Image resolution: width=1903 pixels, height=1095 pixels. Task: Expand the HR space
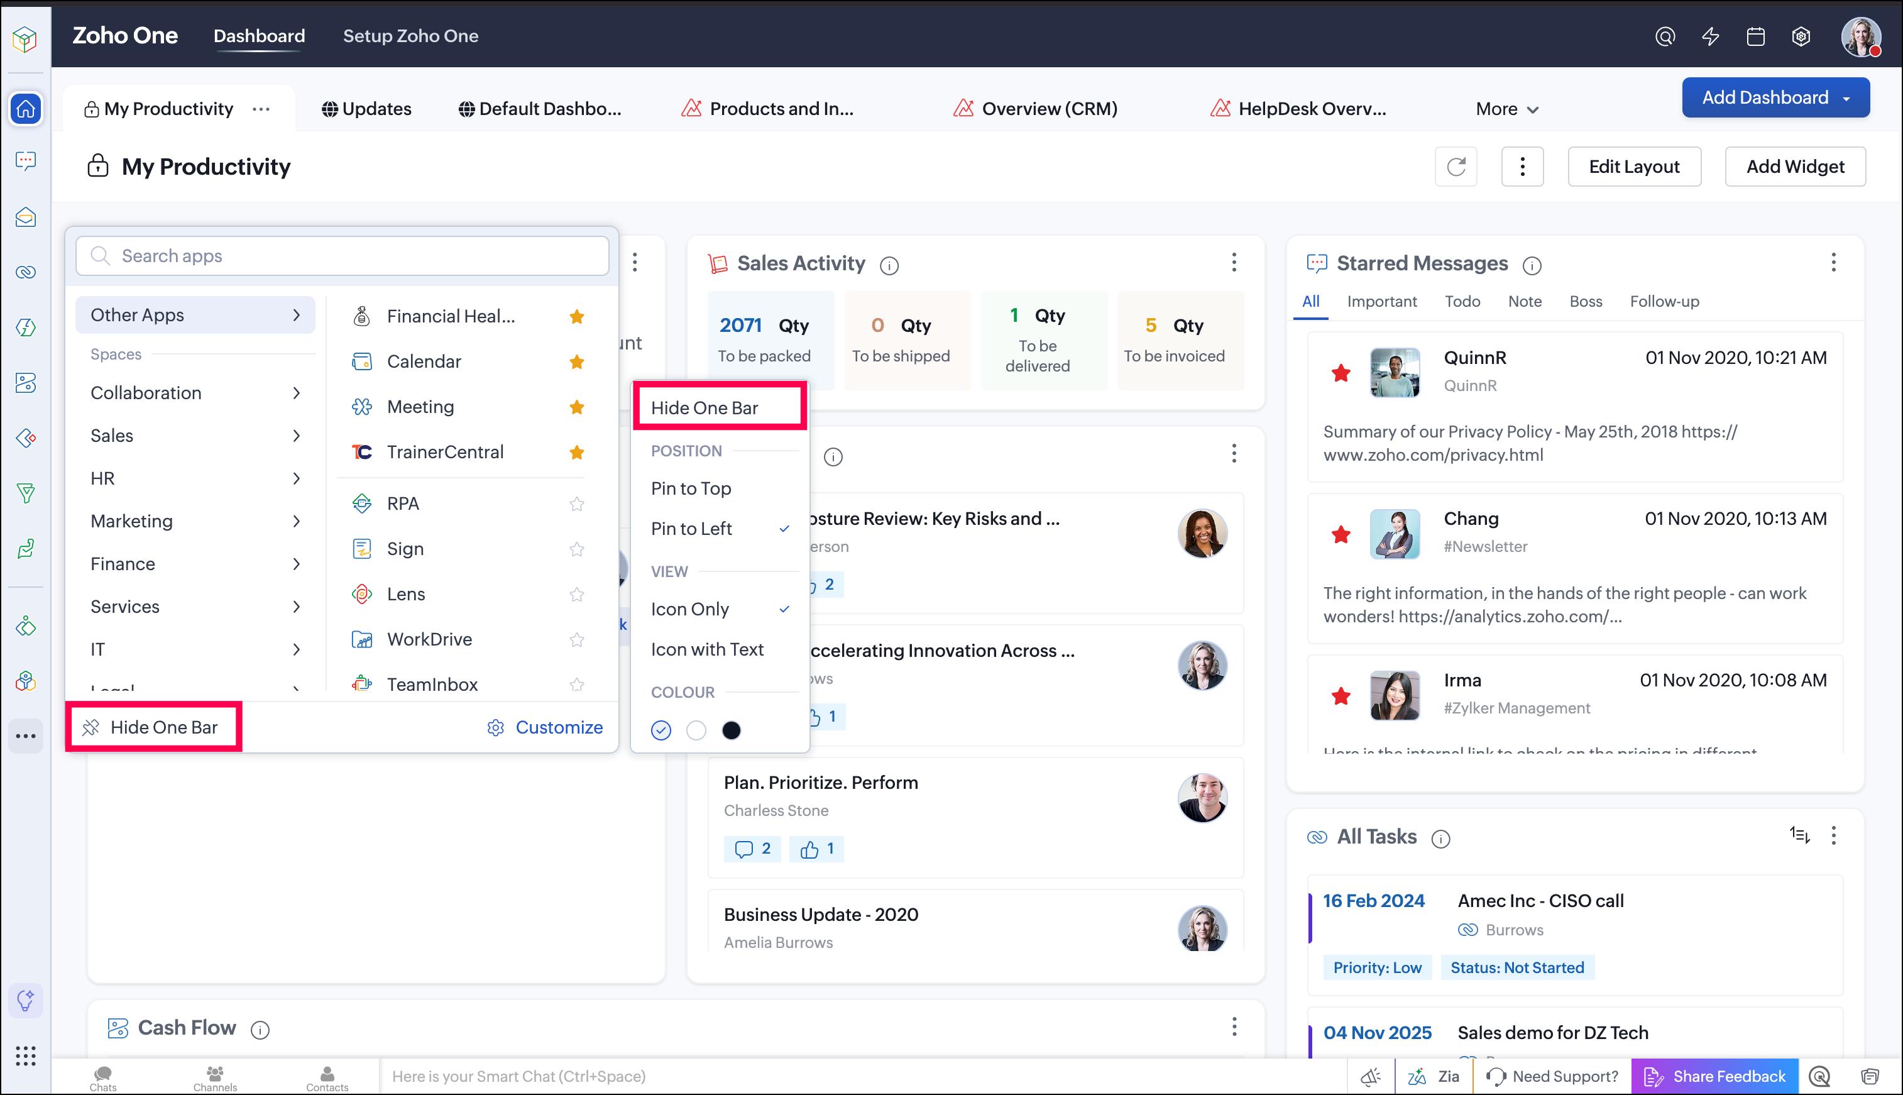[x=195, y=479]
